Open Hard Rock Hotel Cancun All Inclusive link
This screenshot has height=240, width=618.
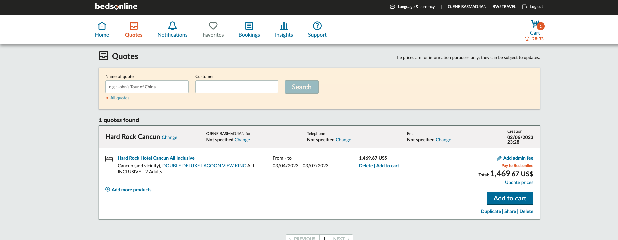click(156, 158)
